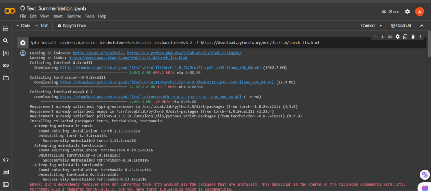Run the pip install cell
Viewport: 431px width, 191px height.
point(23,43)
